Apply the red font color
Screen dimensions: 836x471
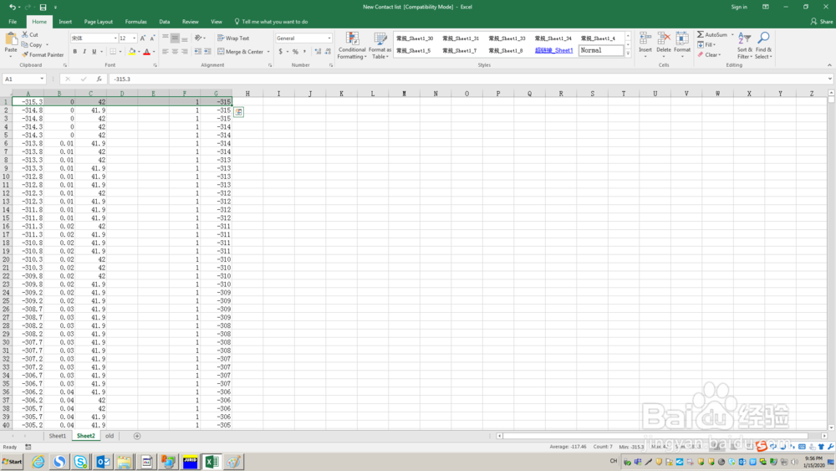[146, 52]
